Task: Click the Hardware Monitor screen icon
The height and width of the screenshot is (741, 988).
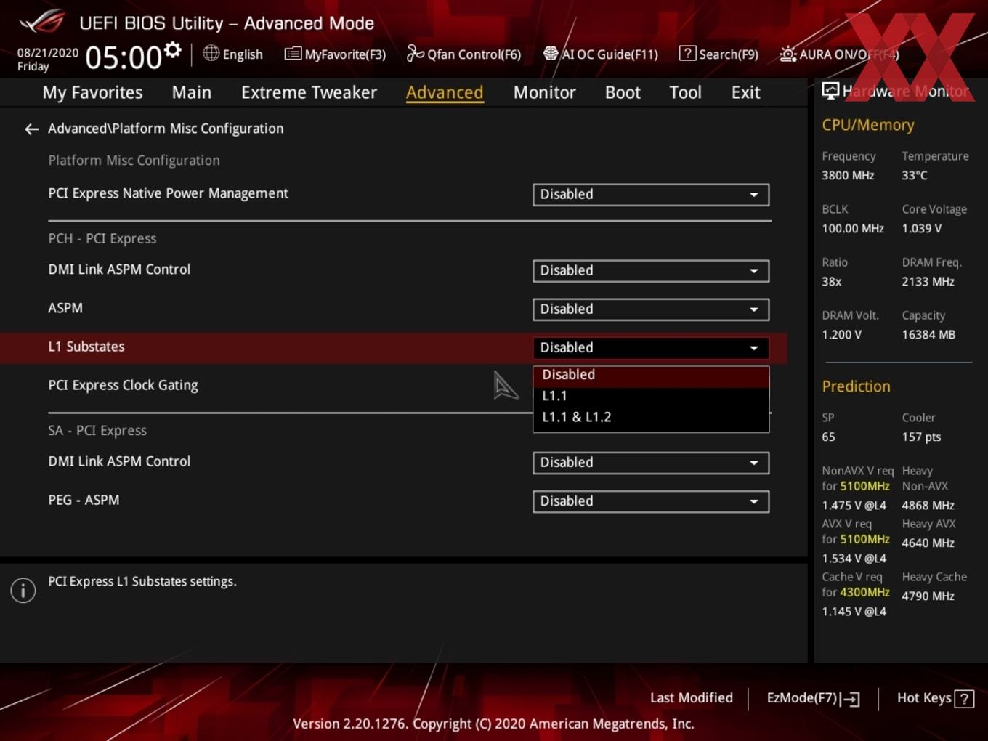Action: pos(830,91)
